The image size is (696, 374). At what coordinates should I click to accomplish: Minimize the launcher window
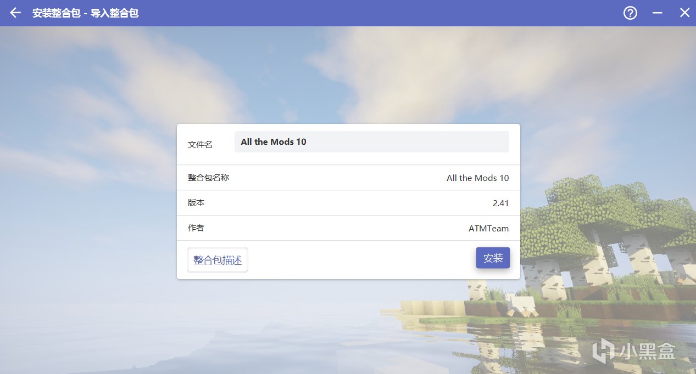coord(658,13)
